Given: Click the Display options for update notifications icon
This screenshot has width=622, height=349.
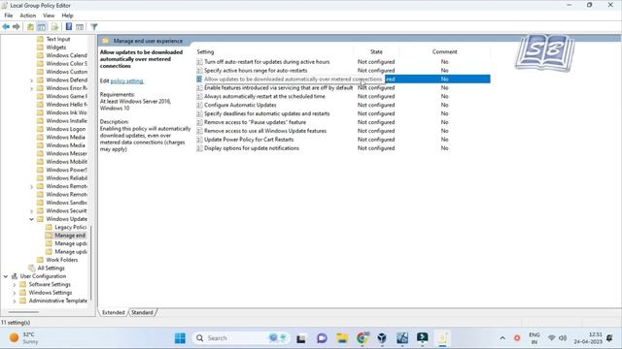Looking at the screenshot, I should (x=199, y=148).
